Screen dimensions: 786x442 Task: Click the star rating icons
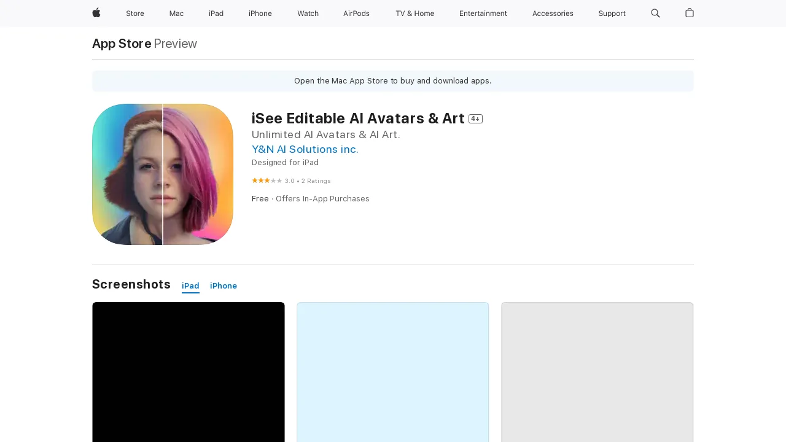click(267, 180)
